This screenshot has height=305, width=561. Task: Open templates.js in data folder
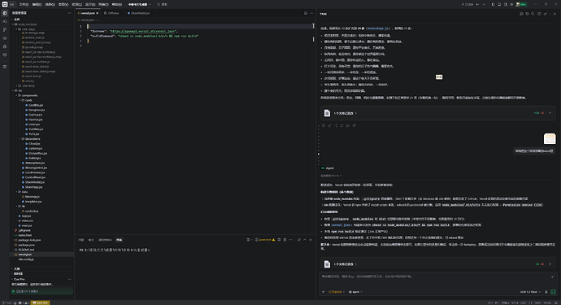(x=33, y=202)
